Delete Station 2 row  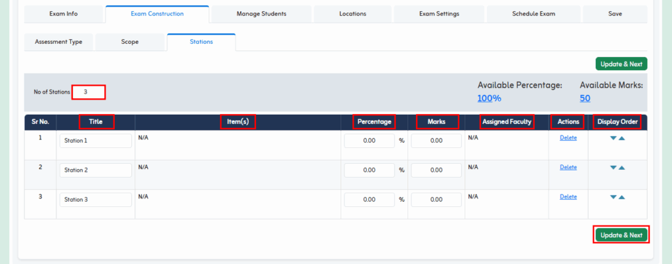pyautogui.click(x=568, y=167)
